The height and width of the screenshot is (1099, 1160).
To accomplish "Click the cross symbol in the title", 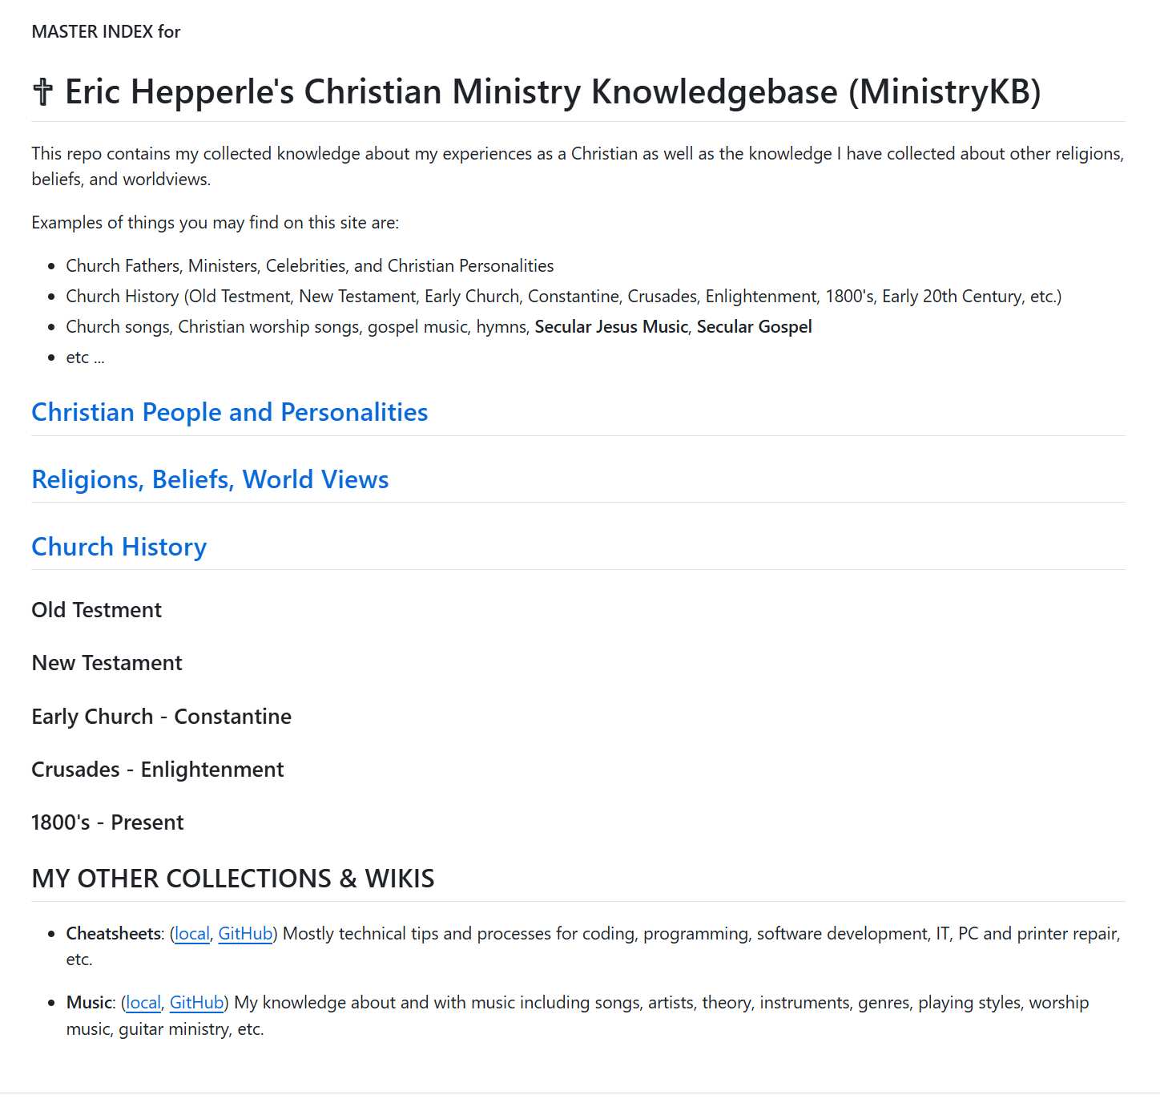I will pyautogui.click(x=42, y=92).
